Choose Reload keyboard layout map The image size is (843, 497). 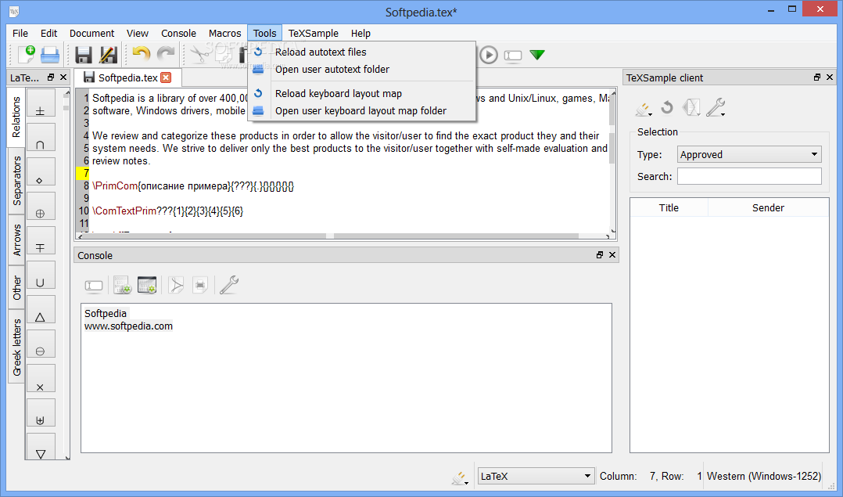tap(362, 94)
